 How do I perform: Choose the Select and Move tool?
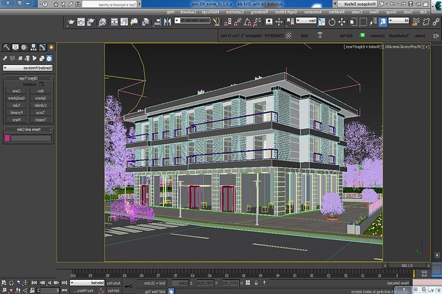[342, 22]
